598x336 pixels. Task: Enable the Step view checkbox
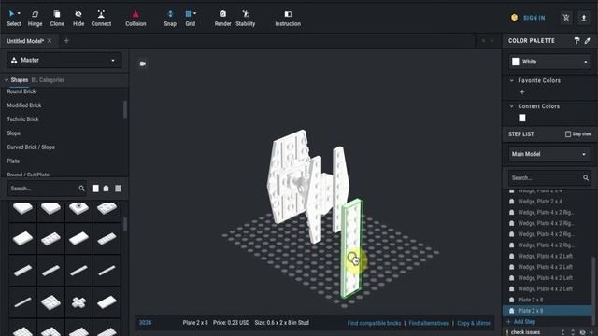(568, 134)
